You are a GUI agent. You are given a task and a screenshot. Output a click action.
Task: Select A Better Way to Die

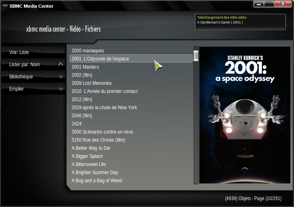click(131, 148)
